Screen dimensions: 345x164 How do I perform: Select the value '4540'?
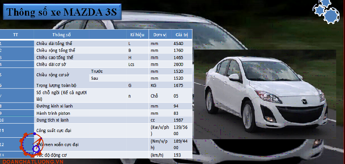tap(178, 43)
